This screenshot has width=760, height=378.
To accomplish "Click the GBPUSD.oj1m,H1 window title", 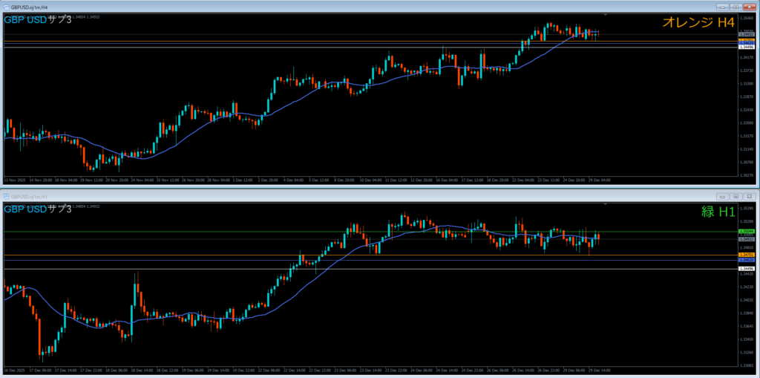I will [30, 197].
